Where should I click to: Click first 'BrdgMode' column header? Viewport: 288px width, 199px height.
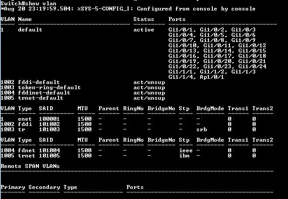tap(210, 108)
